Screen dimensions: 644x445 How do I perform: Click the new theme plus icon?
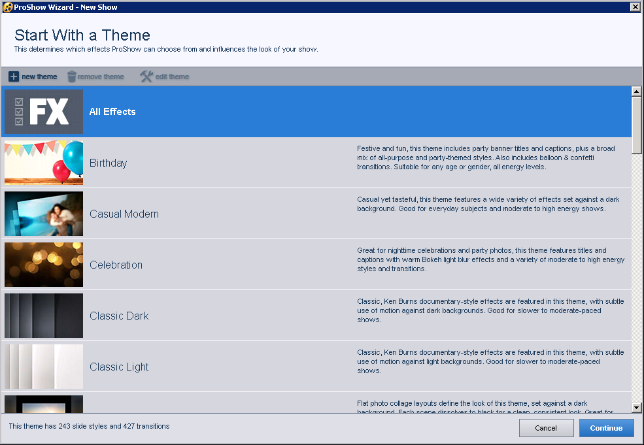tap(14, 76)
